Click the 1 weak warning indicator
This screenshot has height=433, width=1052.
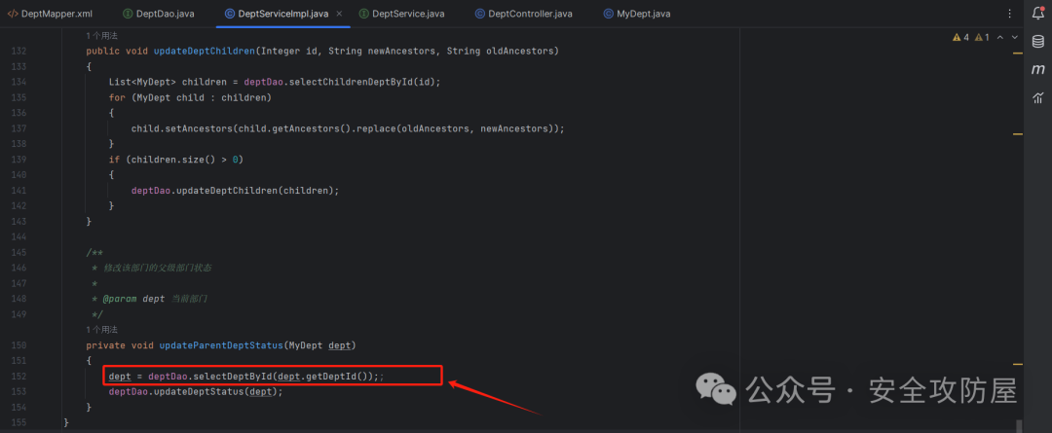[982, 38]
